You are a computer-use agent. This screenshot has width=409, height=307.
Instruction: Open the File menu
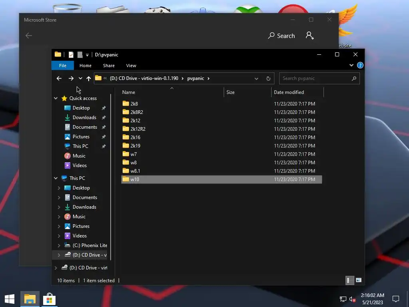pyautogui.click(x=63, y=66)
